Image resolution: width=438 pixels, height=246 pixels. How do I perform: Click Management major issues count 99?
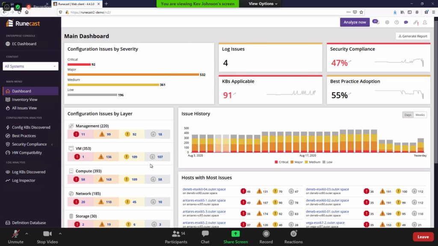pos(106,134)
